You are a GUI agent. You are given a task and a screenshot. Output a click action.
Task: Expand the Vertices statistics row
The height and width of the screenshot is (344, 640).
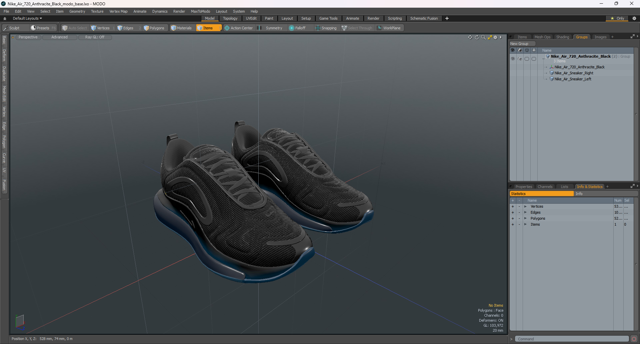pos(525,206)
